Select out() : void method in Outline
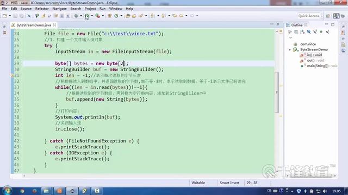The height and width of the screenshot is (195, 348). tap(315, 60)
